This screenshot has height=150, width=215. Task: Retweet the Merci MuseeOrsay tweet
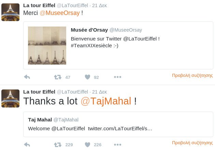58,77
